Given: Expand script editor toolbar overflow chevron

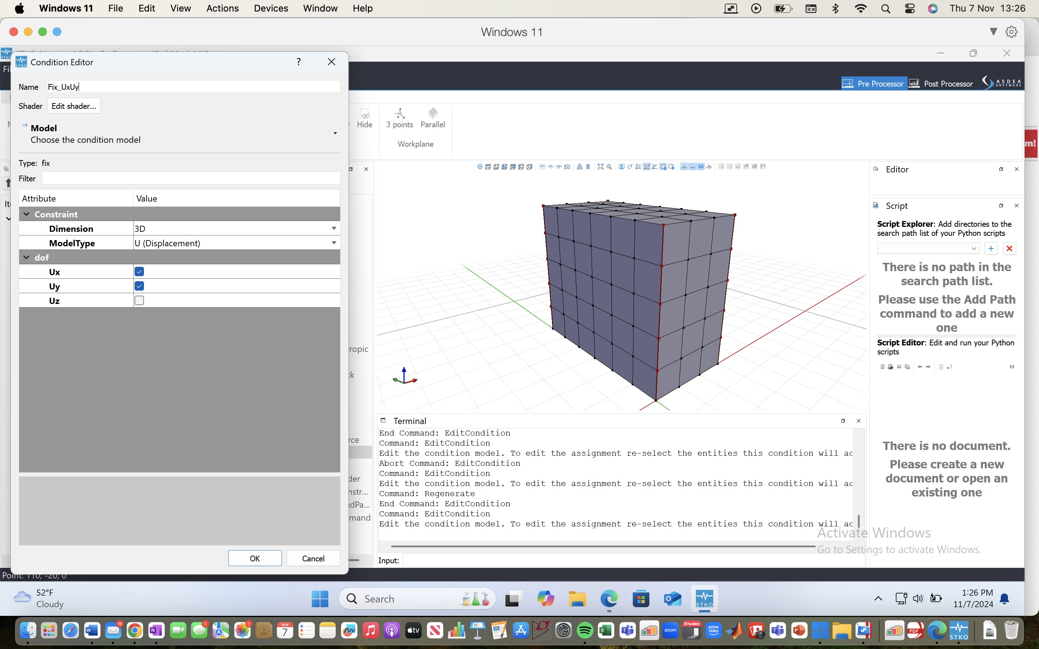Looking at the screenshot, I should (x=1012, y=367).
